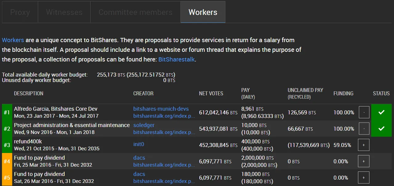Click the orange #4 rank badge
This screenshot has width=394, height=186.
tap(7, 161)
